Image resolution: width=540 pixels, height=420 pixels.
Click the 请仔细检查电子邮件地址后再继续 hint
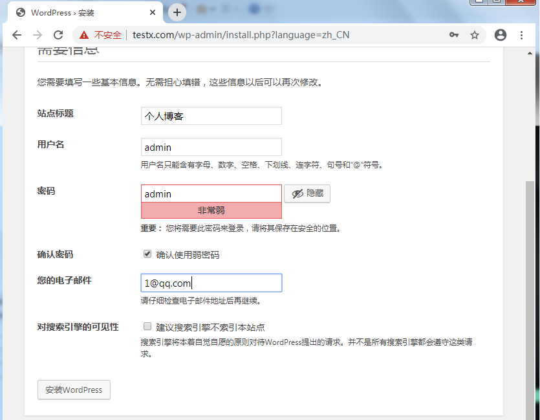click(x=201, y=301)
